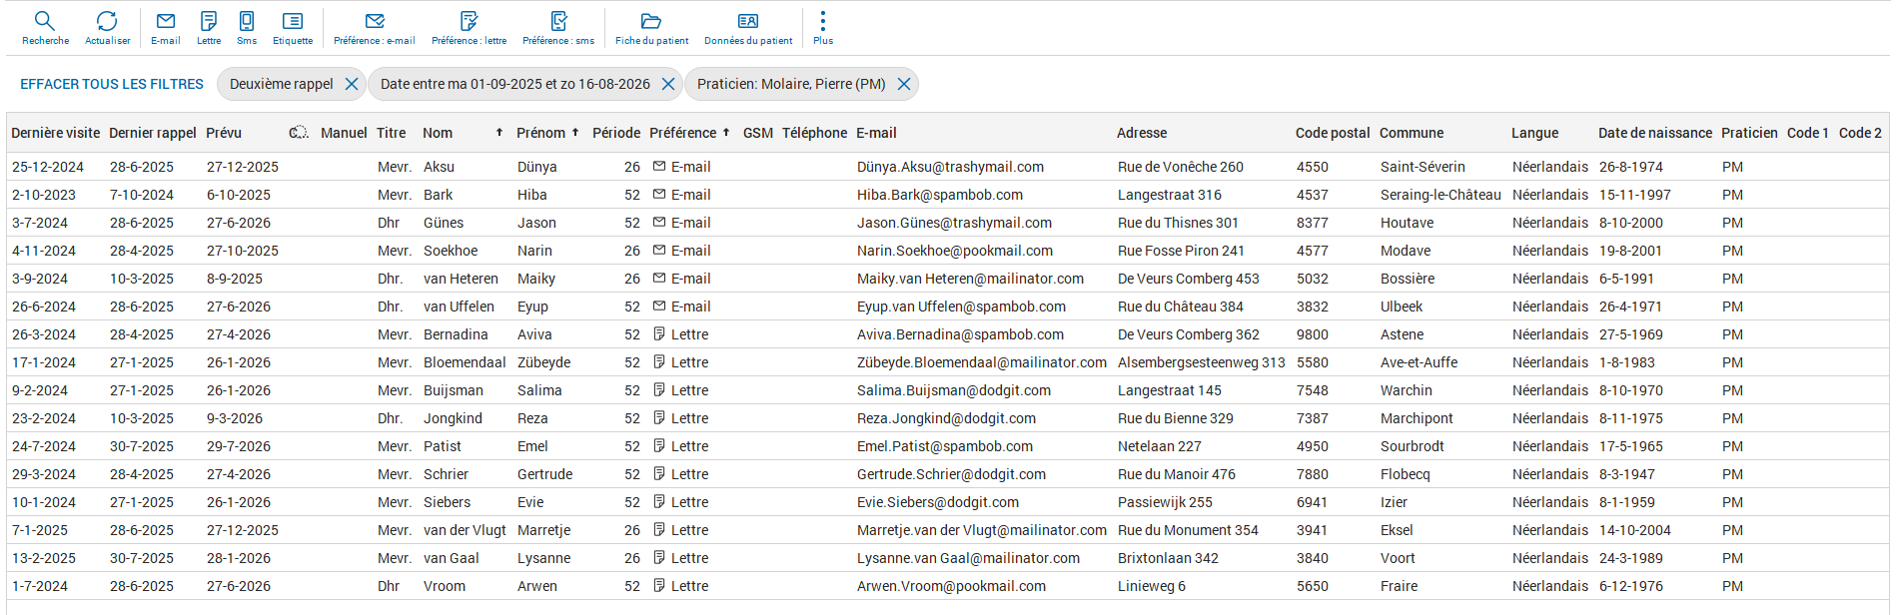
Task: Open Fiche du patient
Action: (x=651, y=28)
